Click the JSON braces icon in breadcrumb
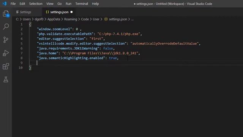 106,19
